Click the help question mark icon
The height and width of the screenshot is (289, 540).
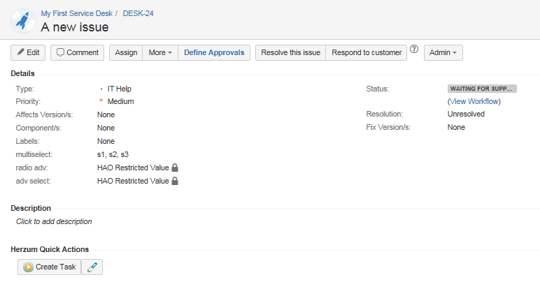coord(414,50)
